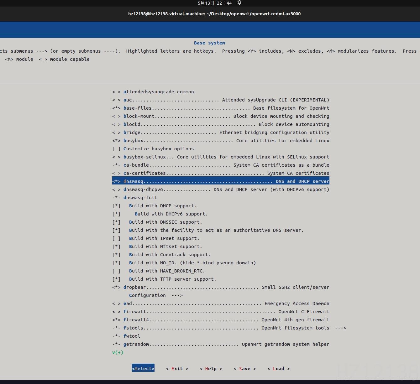
Task: Open dropbear Configuration submenu
Action: (156, 295)
